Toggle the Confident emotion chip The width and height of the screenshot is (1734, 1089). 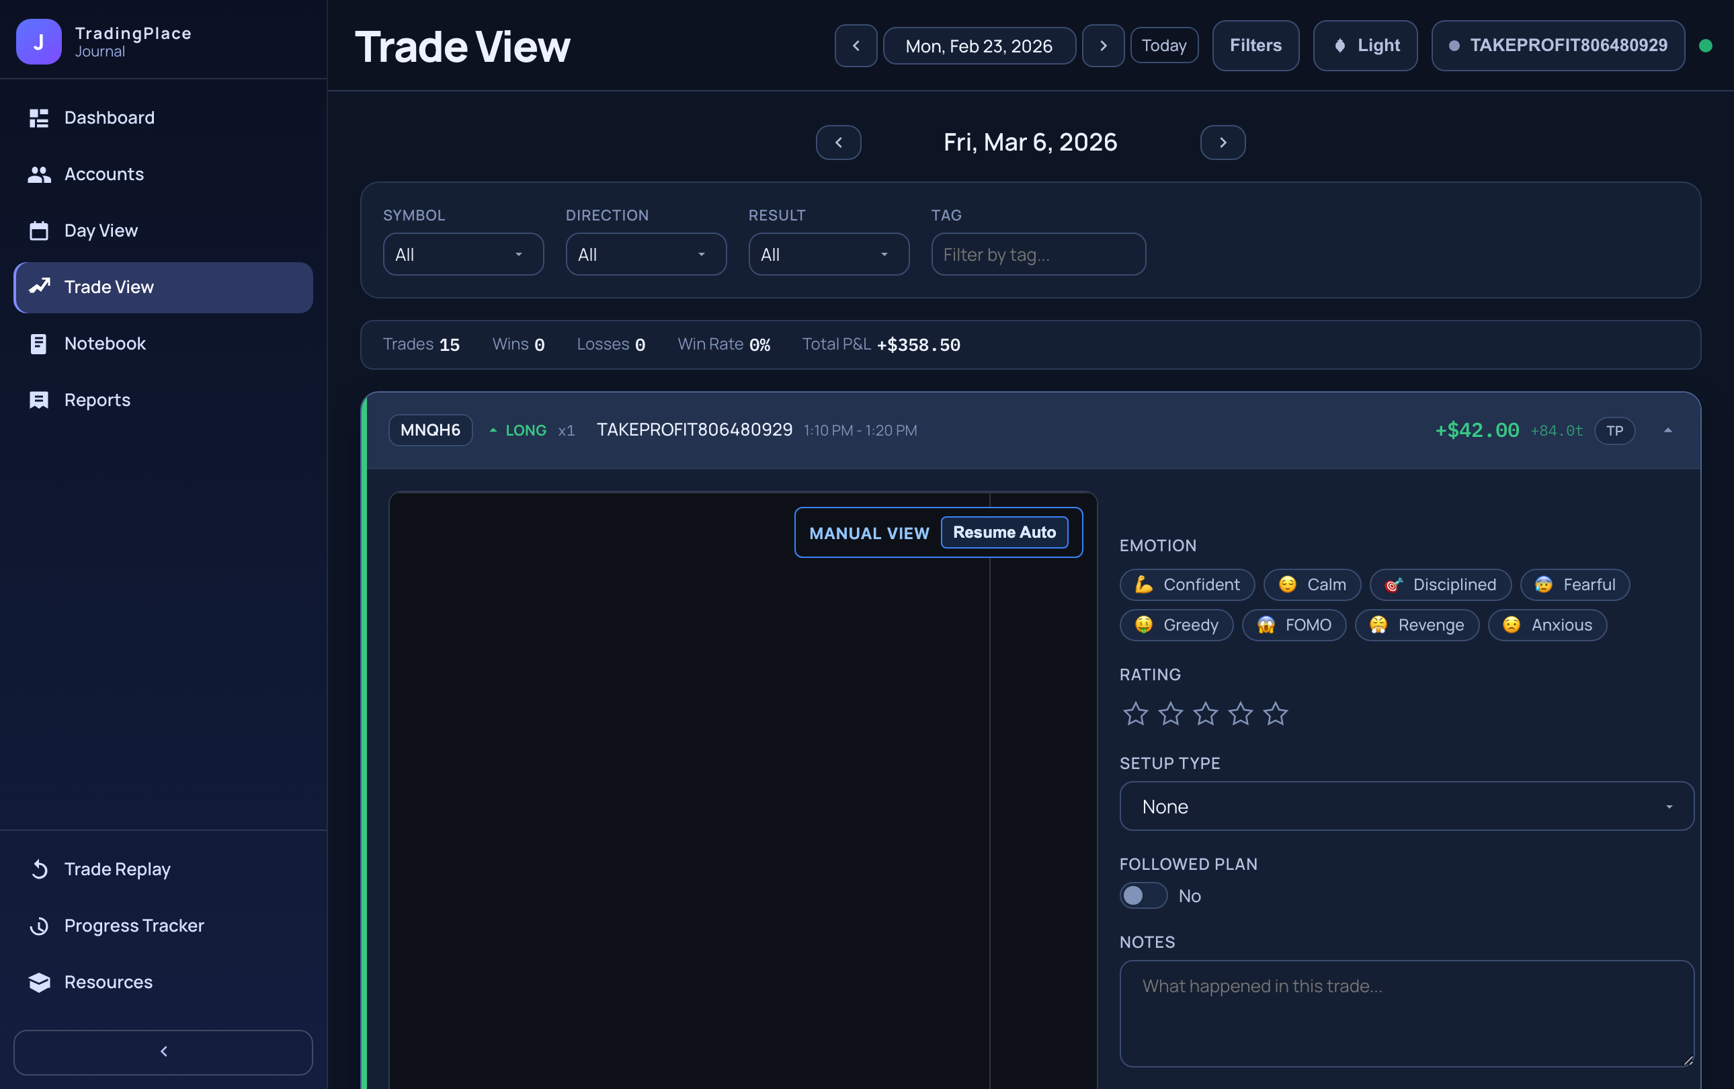coord(1187,584)
